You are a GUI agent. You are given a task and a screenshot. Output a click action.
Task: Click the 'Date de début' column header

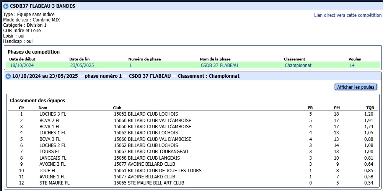tap(22, 59)
